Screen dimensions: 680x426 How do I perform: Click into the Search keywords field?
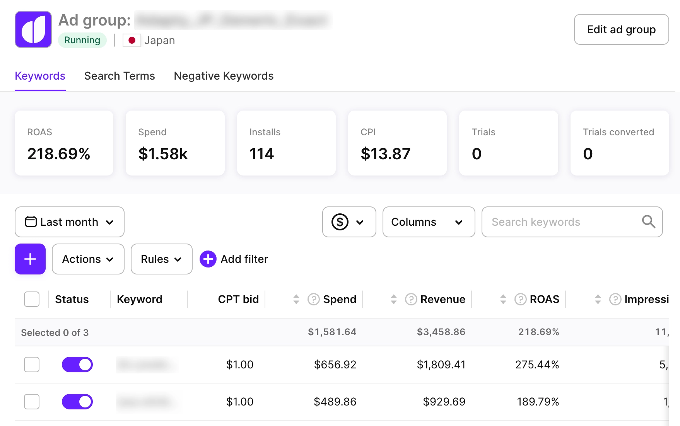tap(561, 222)
